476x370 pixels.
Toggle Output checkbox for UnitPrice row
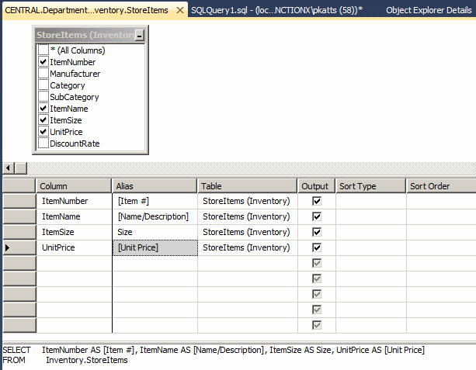(x=317, y=247)
